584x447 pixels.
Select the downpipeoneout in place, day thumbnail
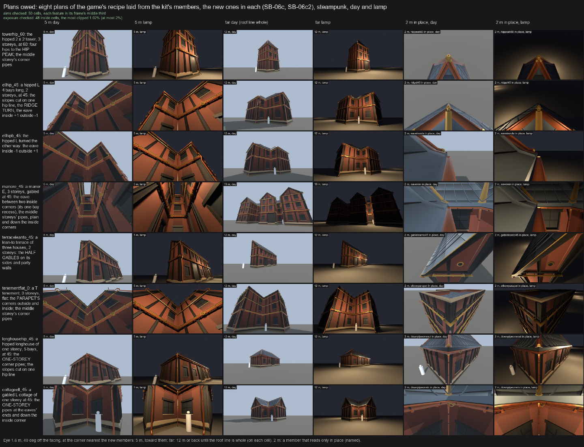tap(449, 359)
